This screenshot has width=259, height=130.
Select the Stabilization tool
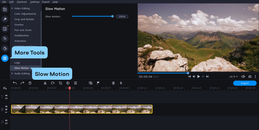pos(22,35)
